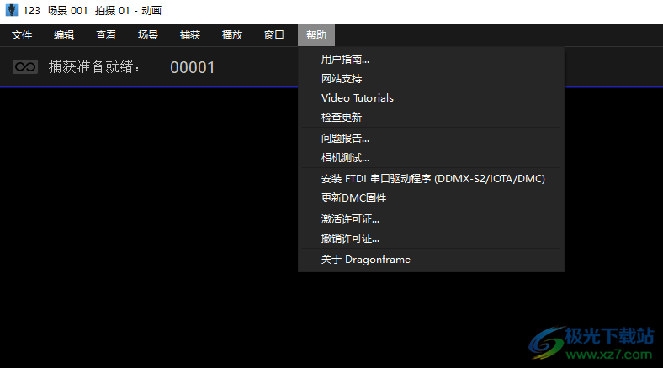This screenshot has height=368, width=663.
Task: Close the 帮助 menu in menu bar
Action: pos(316,35)
